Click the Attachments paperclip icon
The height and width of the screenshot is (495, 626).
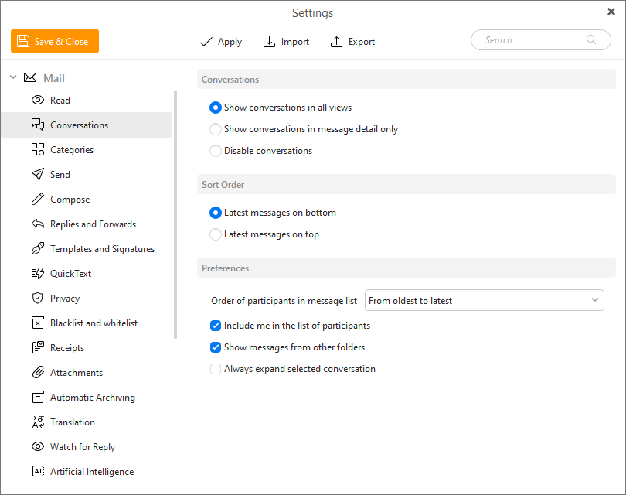[x=37, y=373]
